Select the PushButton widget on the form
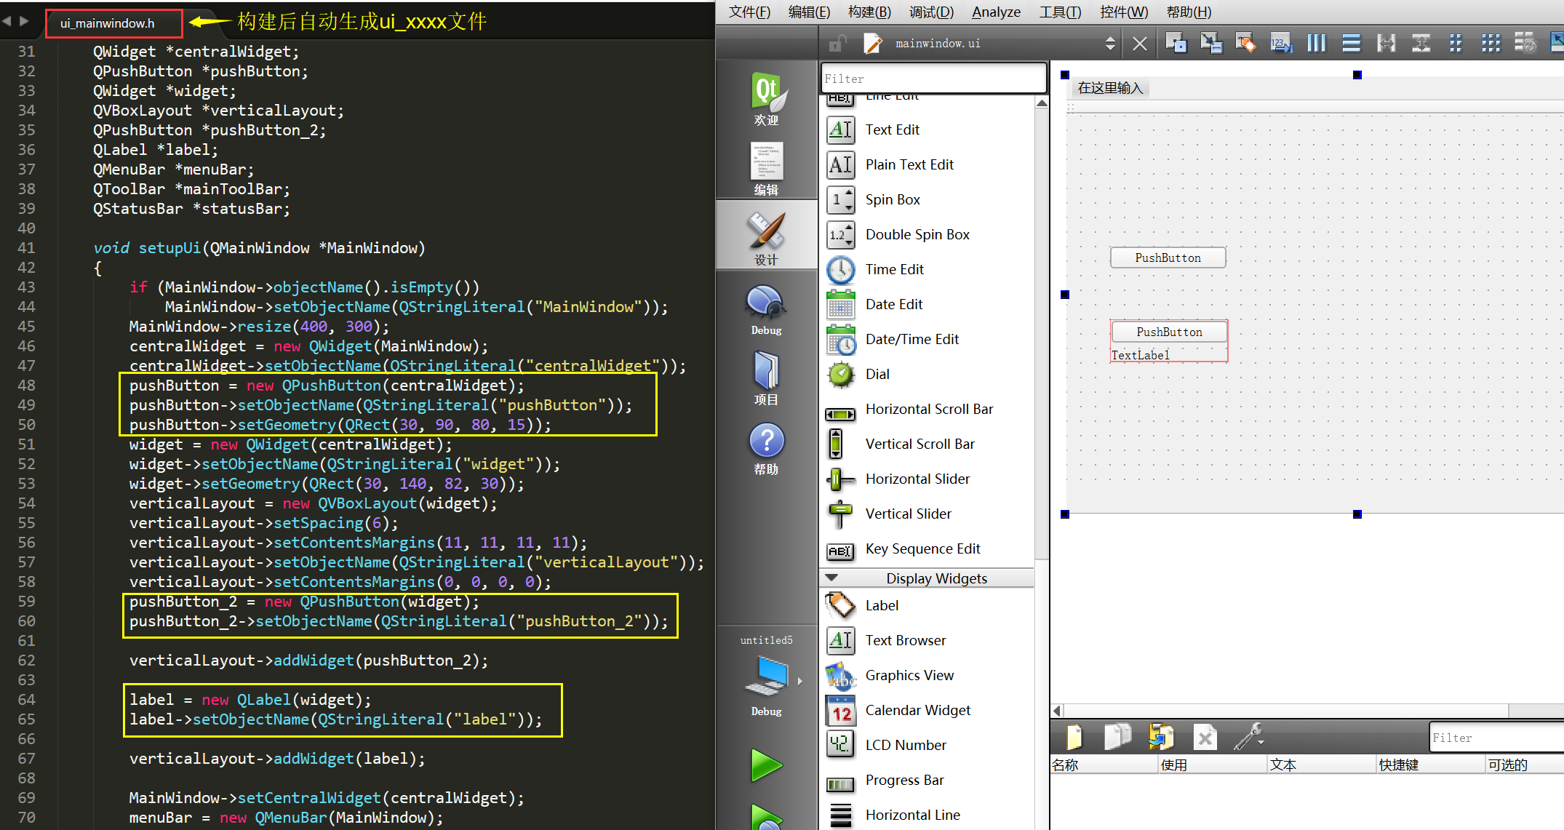This screenshot has width=1564, height=830. click(1168, 257)
